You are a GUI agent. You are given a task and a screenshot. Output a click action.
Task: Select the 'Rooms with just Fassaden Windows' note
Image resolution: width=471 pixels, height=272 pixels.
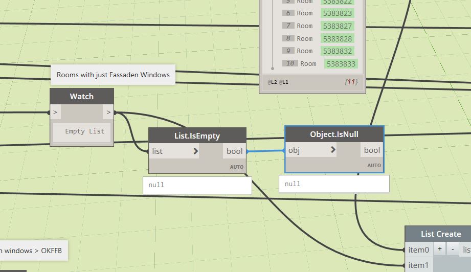[113, 75]
